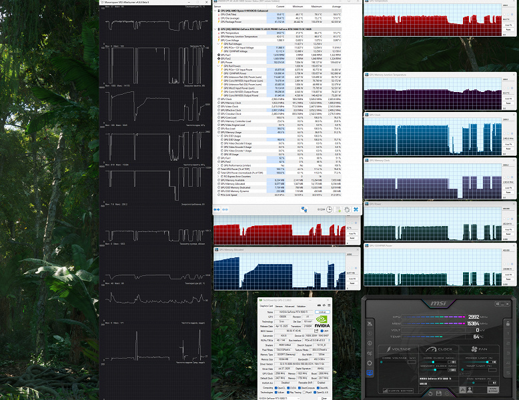Toggle GPU-Z UEFI checkbox
Image resolution: width=519 pixels, height=400 pixels.
pos(322,331)
